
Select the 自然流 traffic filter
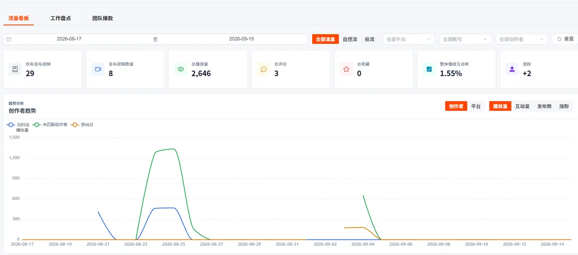pyautogui.click(x=350, y=39)
